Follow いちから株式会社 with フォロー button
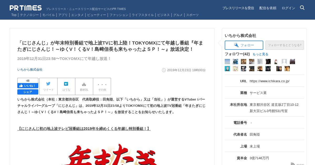315x165 pixels. (x=244, y=45)
